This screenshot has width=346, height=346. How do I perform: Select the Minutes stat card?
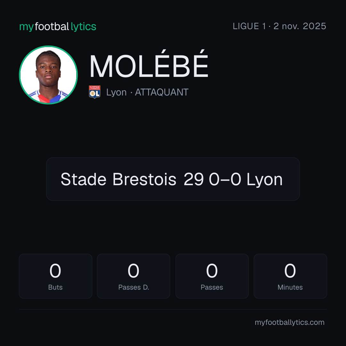click(290, 276)
